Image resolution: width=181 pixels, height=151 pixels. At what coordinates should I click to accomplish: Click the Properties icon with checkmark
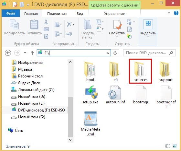click(117, 25)
